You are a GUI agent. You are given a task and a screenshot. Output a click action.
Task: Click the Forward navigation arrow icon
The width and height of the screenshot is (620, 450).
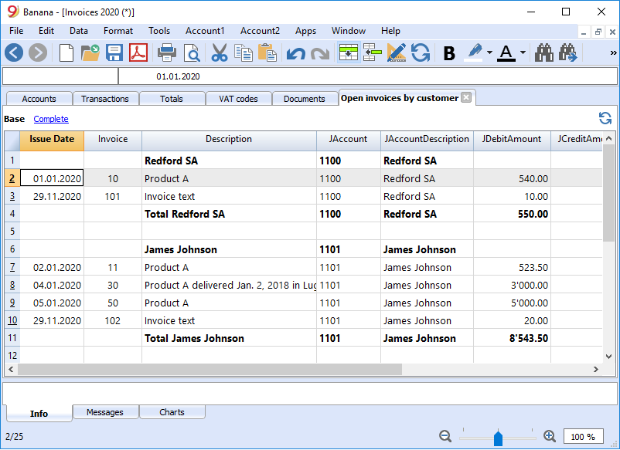38,52
